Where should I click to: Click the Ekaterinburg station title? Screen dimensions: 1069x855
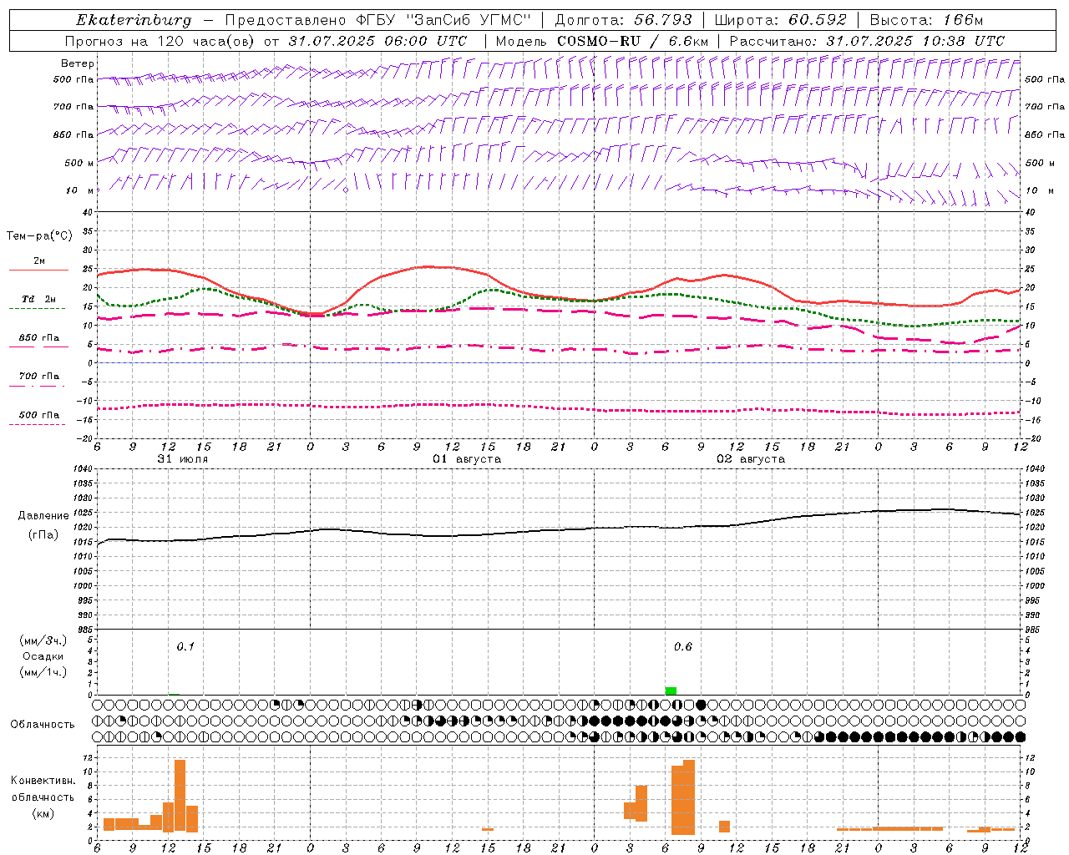pyautogui.click(x=133, y=20)
